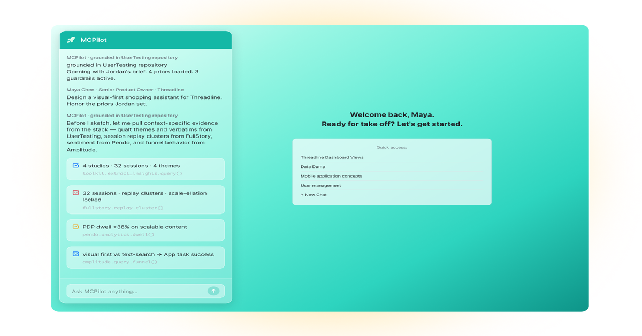The image size is (642, 336).
Task: Open Mobile application concepts chat
Action: click(331, 176)
